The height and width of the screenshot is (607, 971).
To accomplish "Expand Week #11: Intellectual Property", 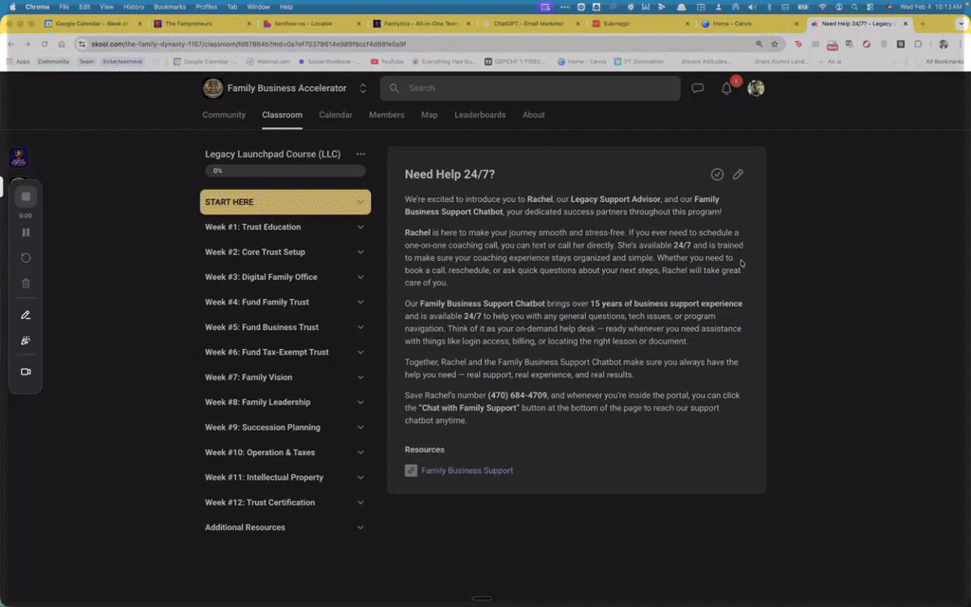I will (x=284, y=478).
